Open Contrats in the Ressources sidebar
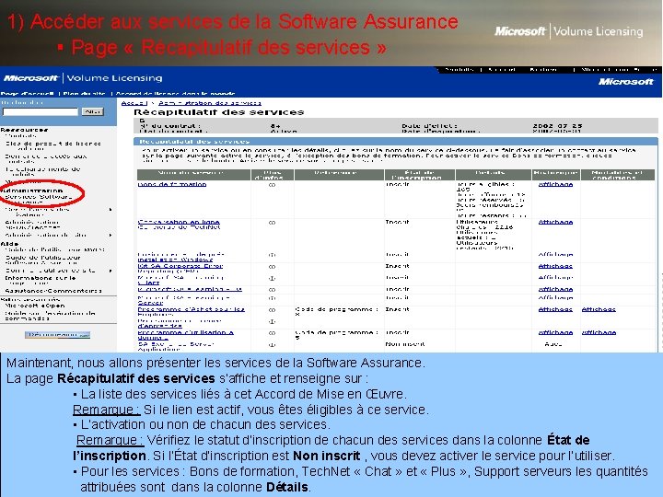Viewport: 663px width, 497px height. point(20,135)
